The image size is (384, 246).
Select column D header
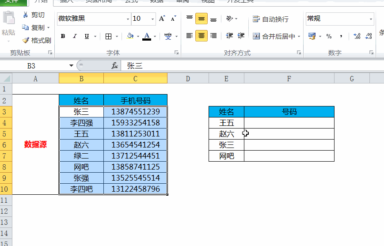pos(188,79)
